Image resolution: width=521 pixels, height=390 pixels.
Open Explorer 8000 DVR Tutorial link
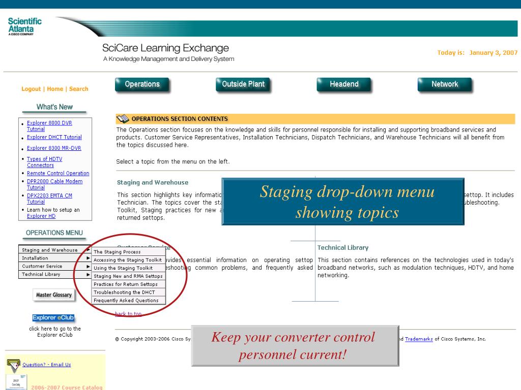(x=49, y=126)
